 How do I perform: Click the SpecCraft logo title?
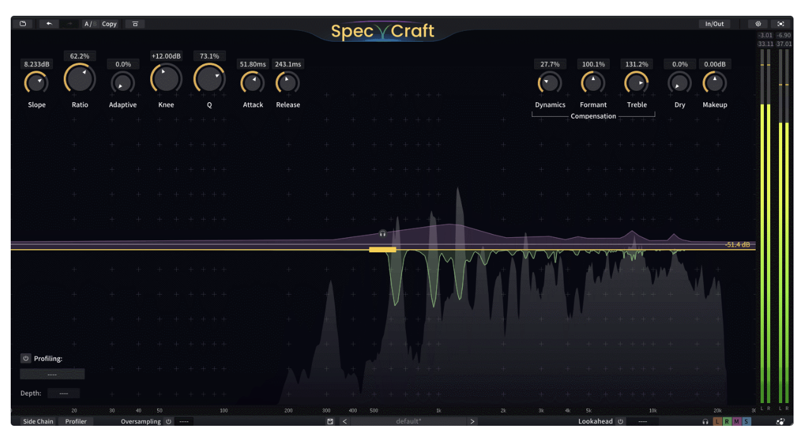coord(383,31)
